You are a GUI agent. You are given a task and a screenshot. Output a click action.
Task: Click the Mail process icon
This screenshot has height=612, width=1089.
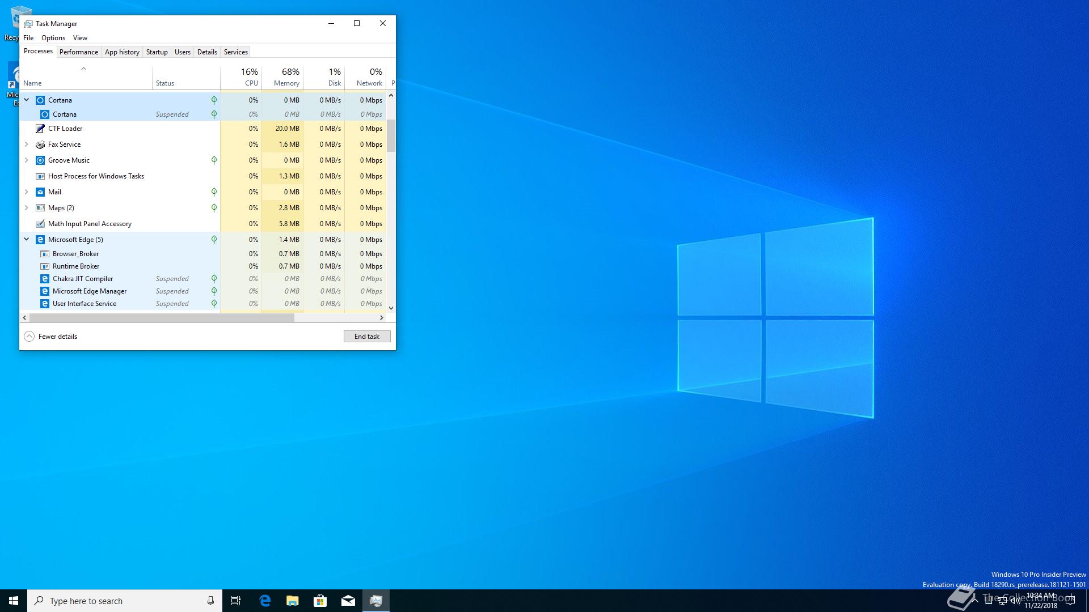coord(40,192)
